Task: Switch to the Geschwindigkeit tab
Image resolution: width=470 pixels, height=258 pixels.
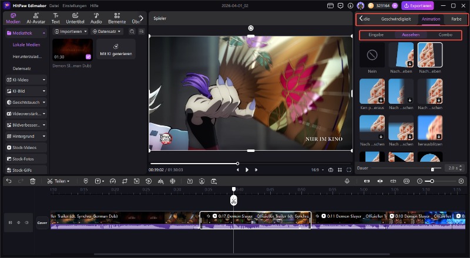Action: (395, 19)
